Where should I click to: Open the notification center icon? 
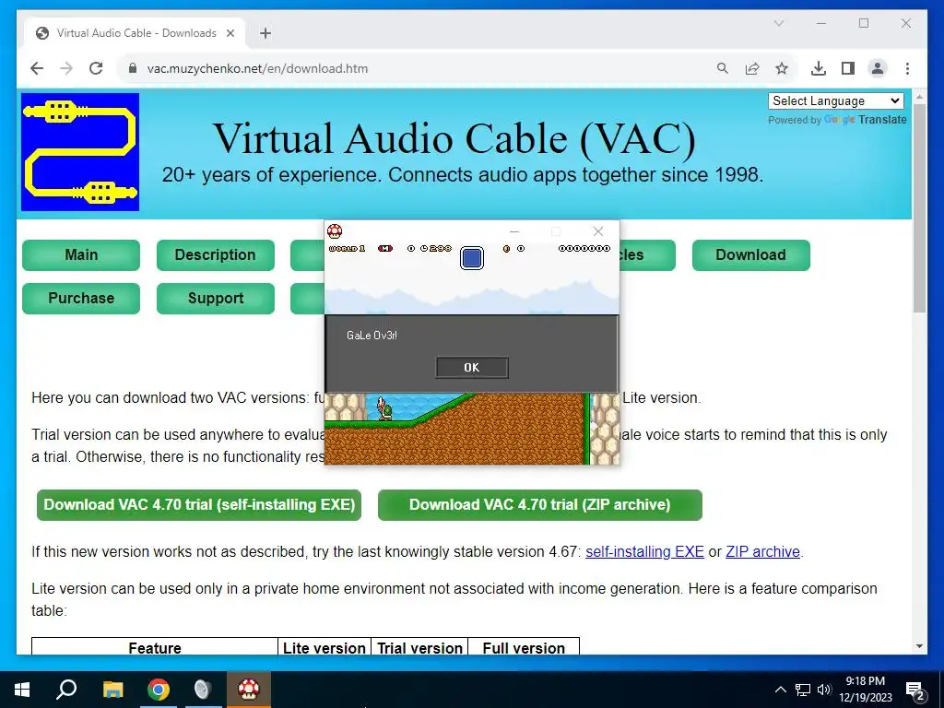click(x=915, y=690)
